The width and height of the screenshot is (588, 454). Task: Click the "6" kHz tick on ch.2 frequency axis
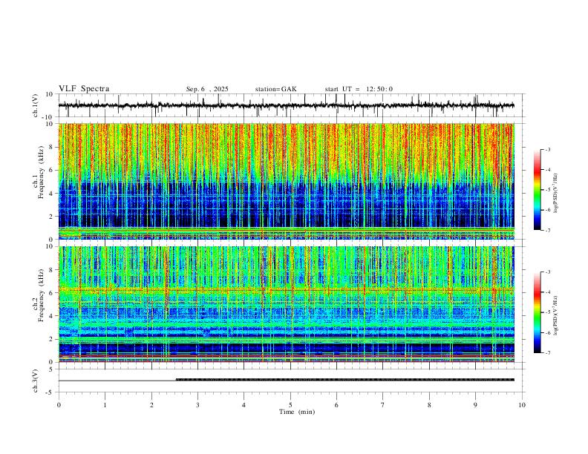(52, 292)
